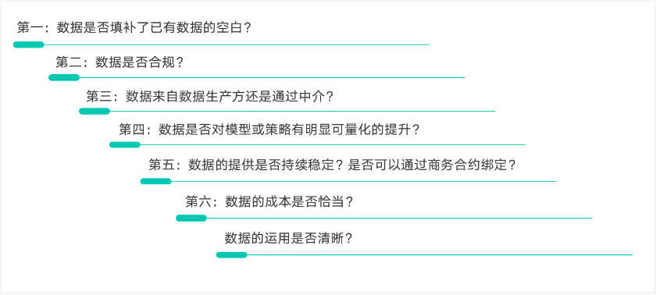Screen dimensions: 656x295
Task: Click the teal pill marker under 第一
Action: 28,44
